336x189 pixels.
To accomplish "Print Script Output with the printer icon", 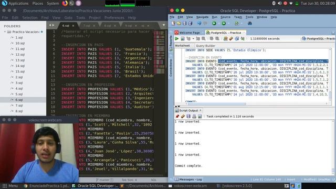I will click(x=194, y=117).
